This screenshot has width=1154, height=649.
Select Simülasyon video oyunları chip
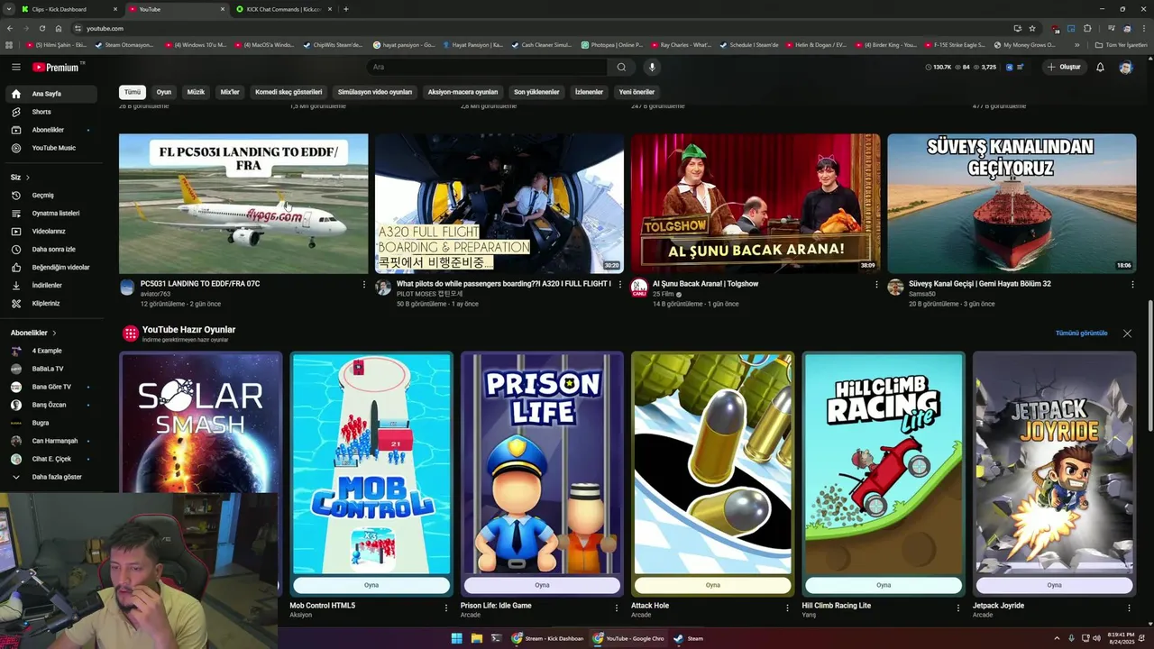click(x=375, y=92)
